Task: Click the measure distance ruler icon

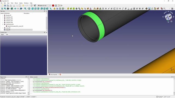Action: [51, 8]
